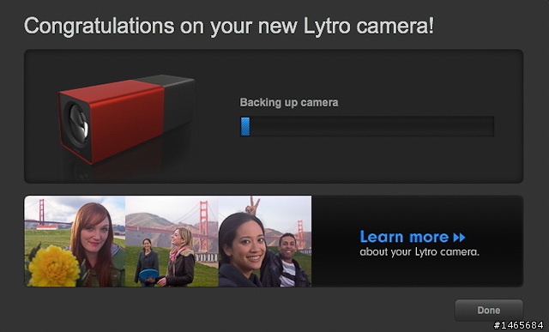Select the photo of two women with frisbee
The width and height of the screenshot is (549, 332).
click(172, 241)
